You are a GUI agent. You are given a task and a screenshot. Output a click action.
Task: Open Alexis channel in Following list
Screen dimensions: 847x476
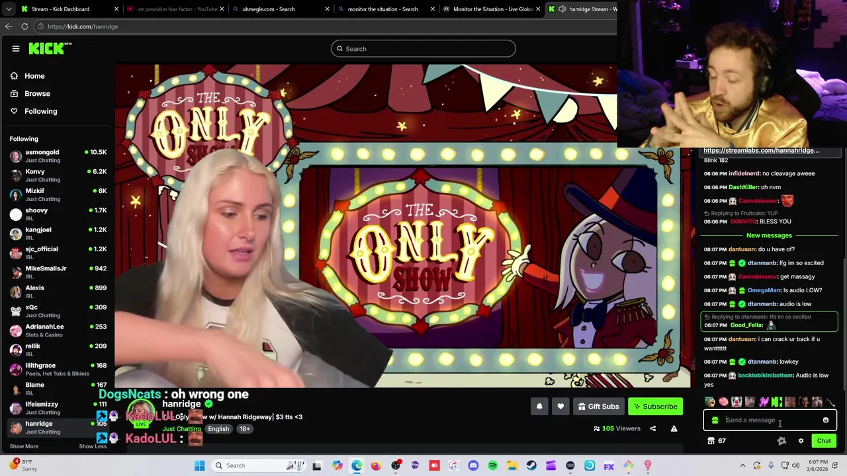click(x=58, y=292)
